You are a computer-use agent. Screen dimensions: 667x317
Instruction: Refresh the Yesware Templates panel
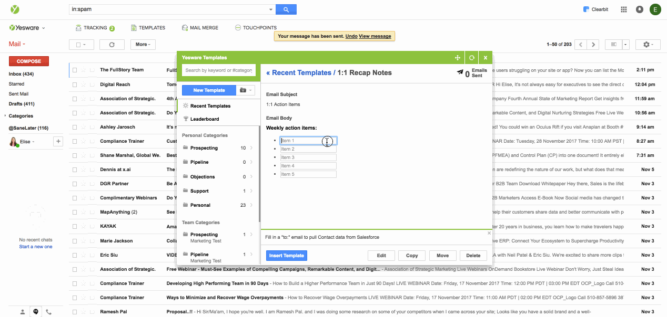click(x=471, y=57)
